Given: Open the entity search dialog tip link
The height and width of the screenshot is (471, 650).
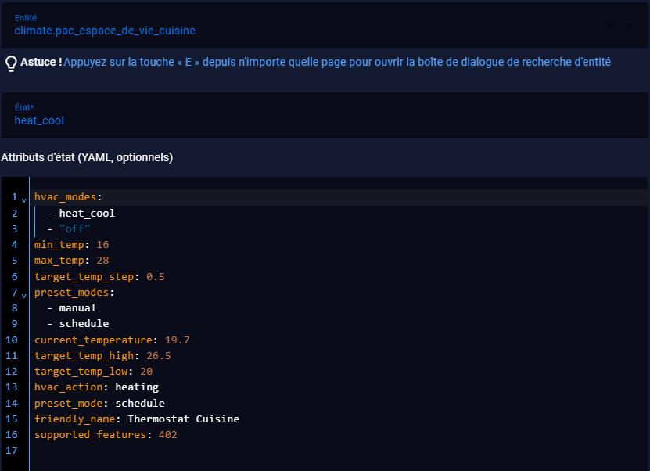Looking at the screenshot, I should tap(336, 62).
